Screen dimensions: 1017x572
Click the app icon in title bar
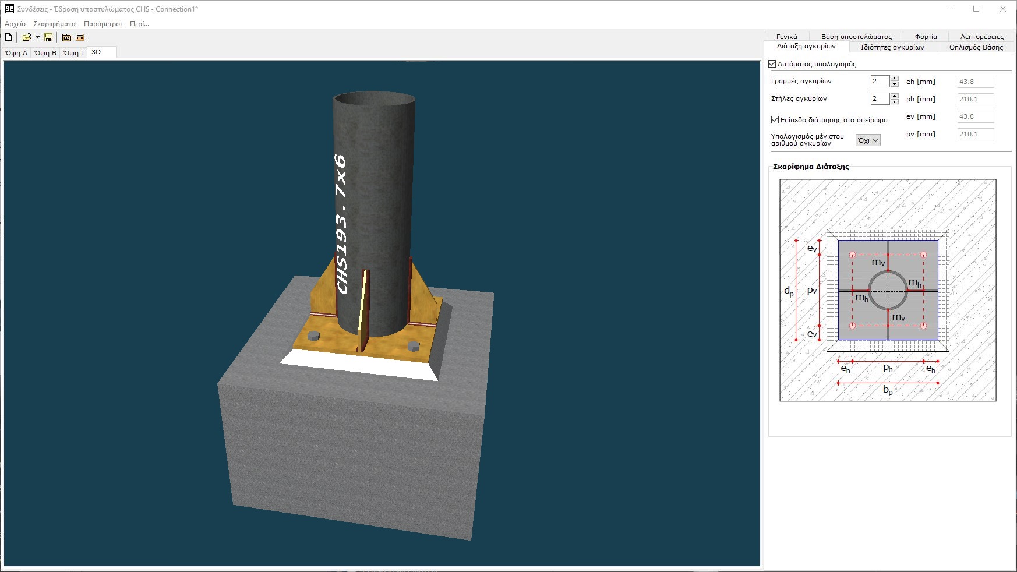click(x=9, y=9)
